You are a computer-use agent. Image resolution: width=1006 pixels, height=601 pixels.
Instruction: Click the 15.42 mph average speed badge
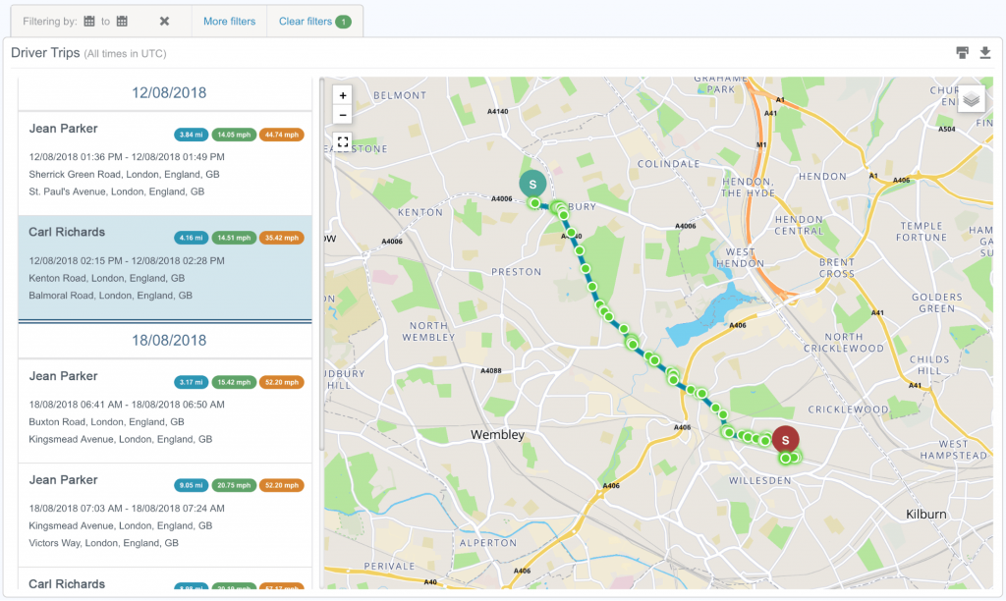point(234,382)
